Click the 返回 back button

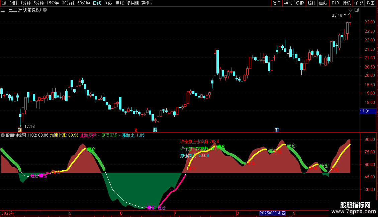pyautogui.click(x=371, y=3)
